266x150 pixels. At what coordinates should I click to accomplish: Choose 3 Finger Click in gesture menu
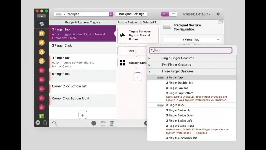click(x=192, y=105)
